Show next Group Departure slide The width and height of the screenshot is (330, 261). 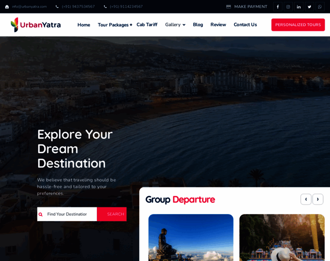(x=318, y=199)
